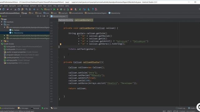Open Calisan class in project tree

tap(17, 30)
